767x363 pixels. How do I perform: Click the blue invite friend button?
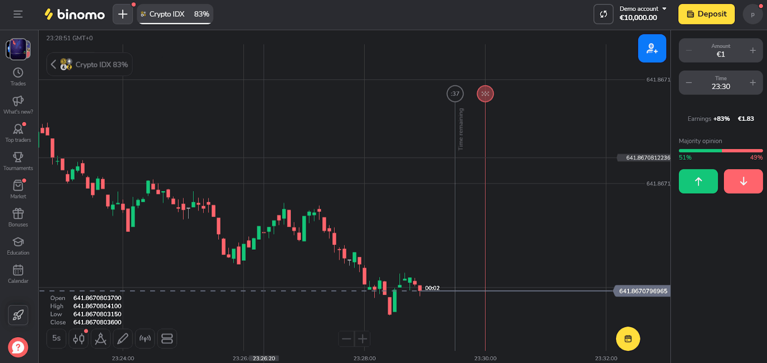[652, 48]
